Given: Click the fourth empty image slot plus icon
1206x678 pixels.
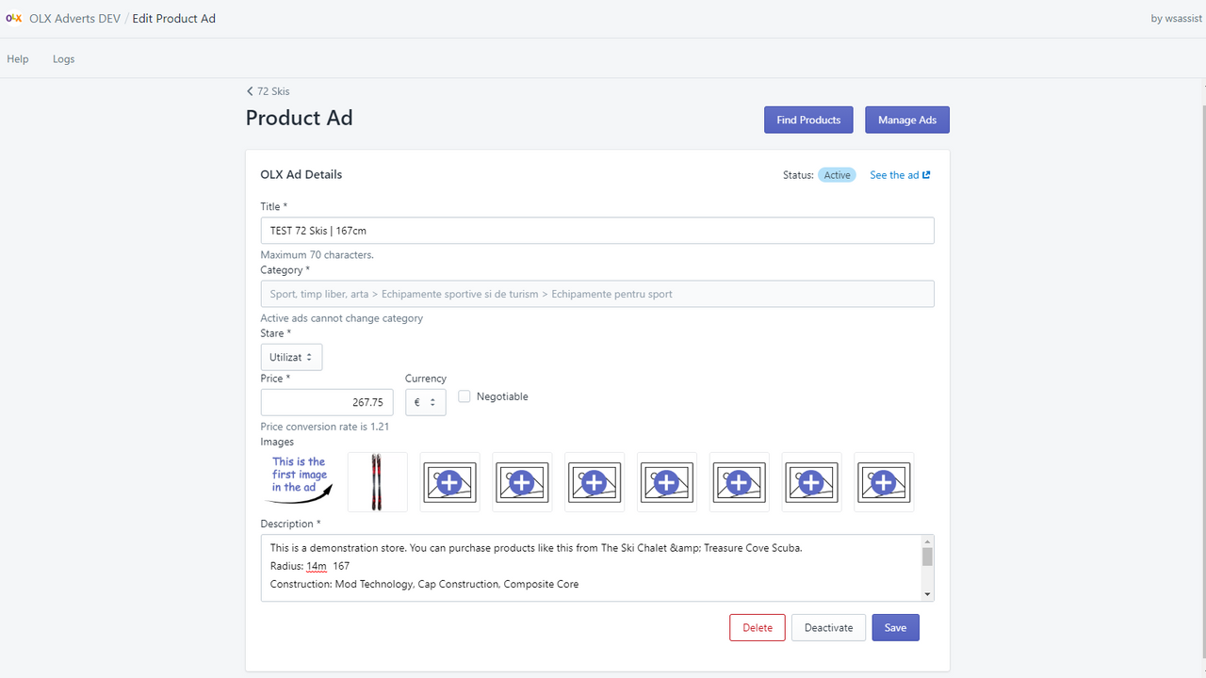Looking at the screenshot, I should click(x=666, y=482).
